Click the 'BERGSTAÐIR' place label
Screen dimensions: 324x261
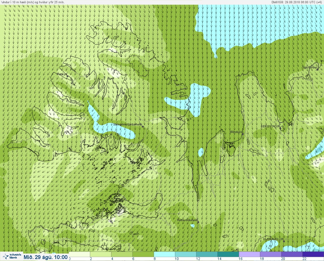tap(270, 126)
